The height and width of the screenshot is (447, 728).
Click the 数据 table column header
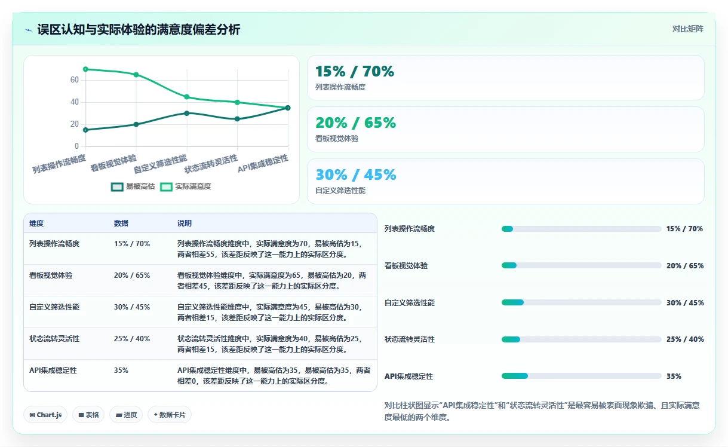(x=121, y=223)
